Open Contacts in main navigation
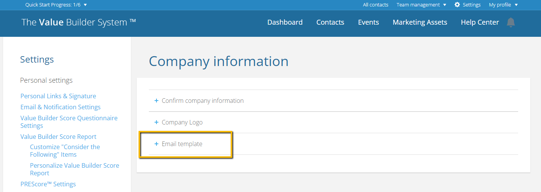The width and height of the screenshot is (541, 192). pos(330,22)
